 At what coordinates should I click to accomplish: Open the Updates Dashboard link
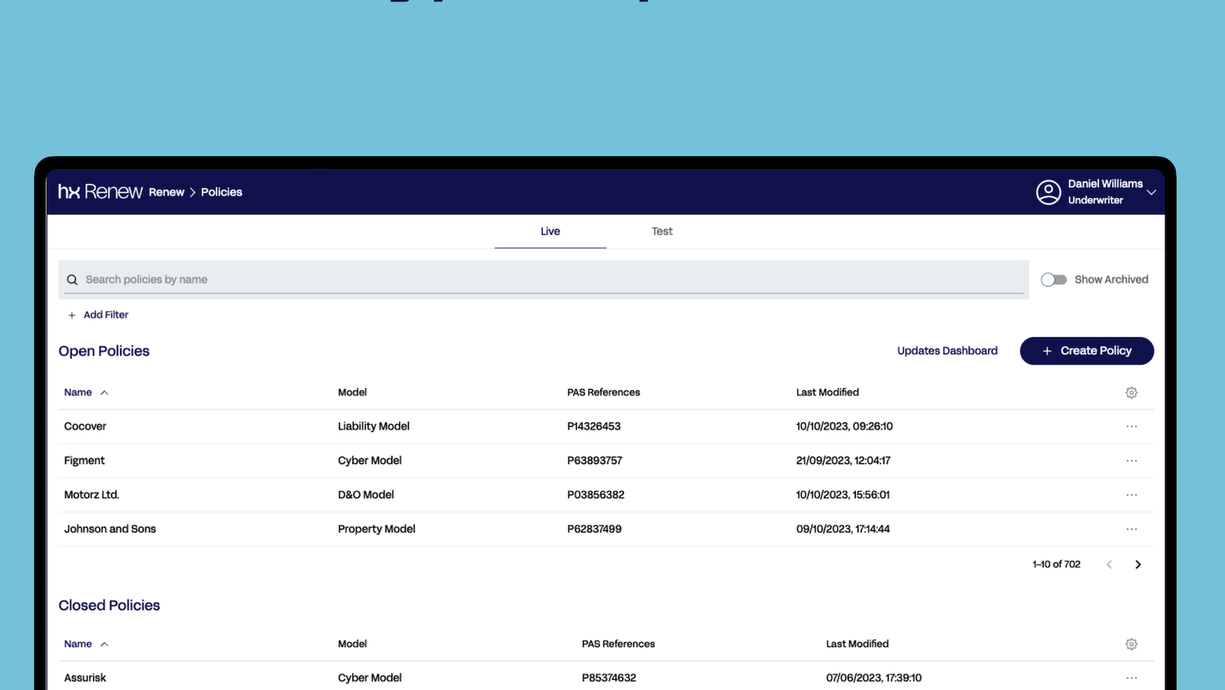click(x=947, y=351)
